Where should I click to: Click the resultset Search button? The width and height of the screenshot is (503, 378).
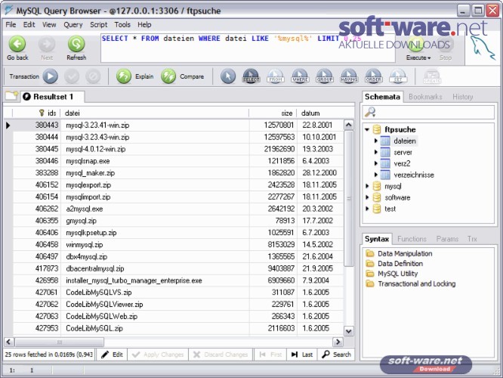(x=337, y=355)
